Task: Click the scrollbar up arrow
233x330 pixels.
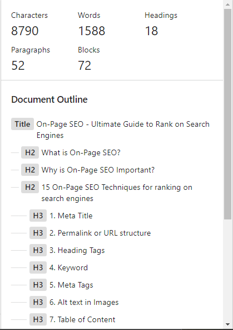Action: click(x=228, y=4)
